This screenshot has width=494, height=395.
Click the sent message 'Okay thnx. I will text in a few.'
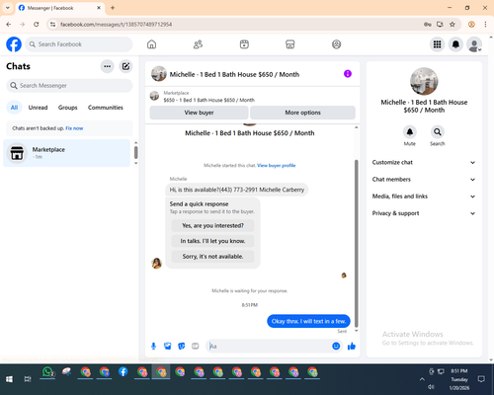coord(308,321)
